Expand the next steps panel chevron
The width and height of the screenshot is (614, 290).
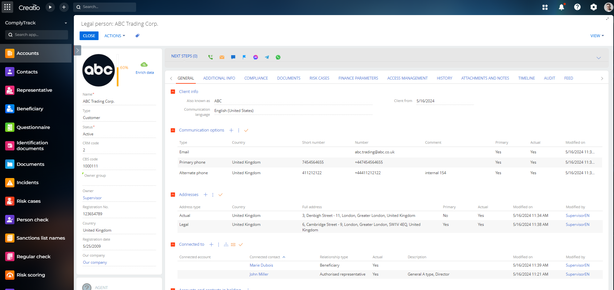coord(599,58)
